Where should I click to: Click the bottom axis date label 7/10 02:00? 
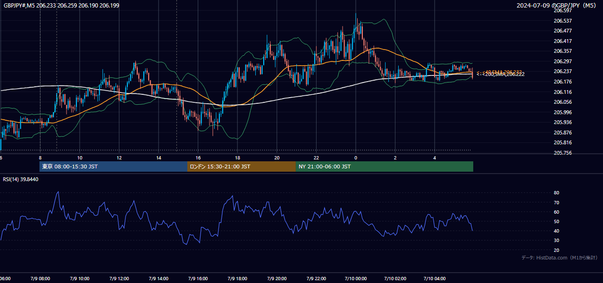[x=395, y=279]
